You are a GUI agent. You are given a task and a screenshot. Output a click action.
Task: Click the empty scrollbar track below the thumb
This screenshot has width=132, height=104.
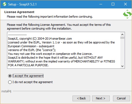point(122,52)
